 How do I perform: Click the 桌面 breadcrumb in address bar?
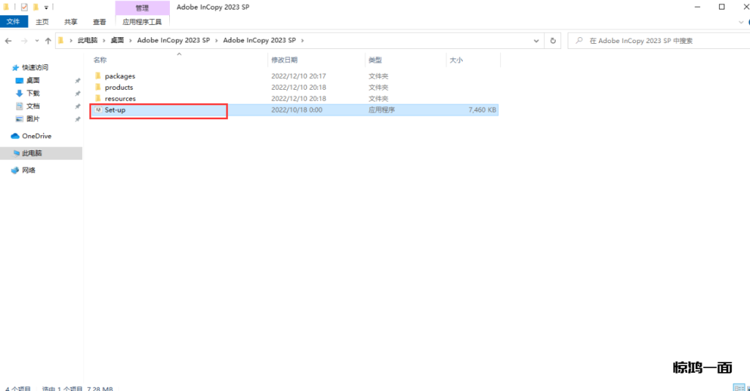click(x=117, y=41)
